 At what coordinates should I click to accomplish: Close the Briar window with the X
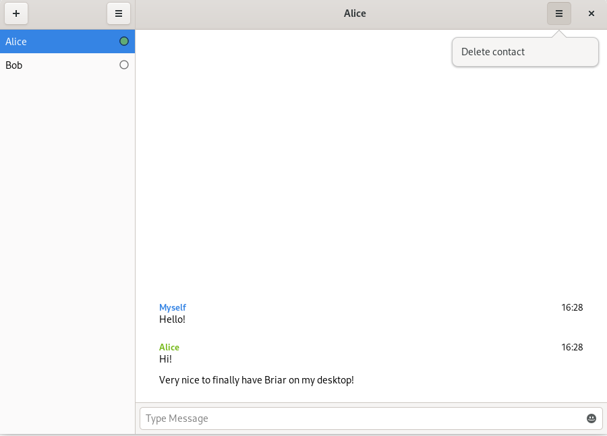591,13
